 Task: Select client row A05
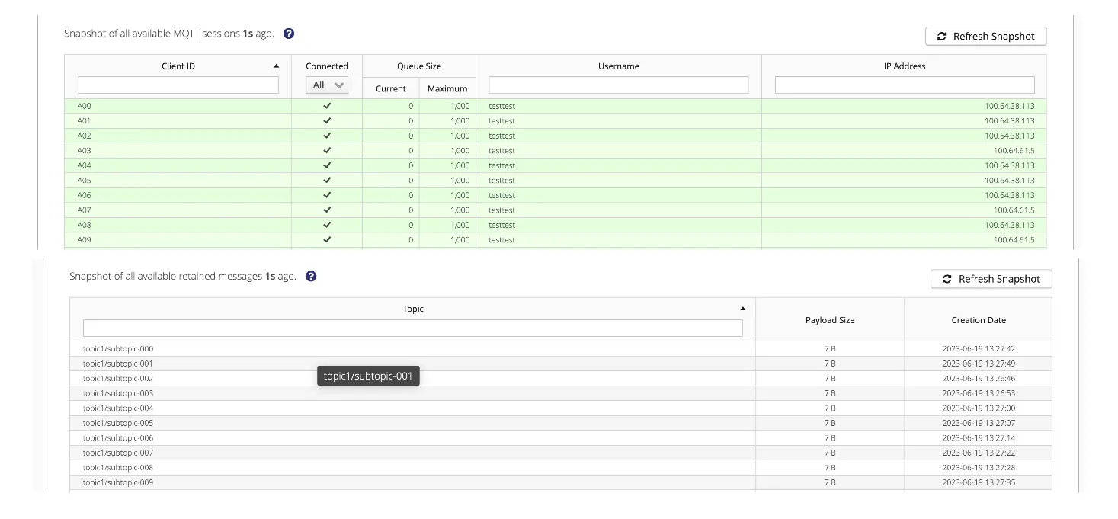pyautogui.click(x=556, y=181)
